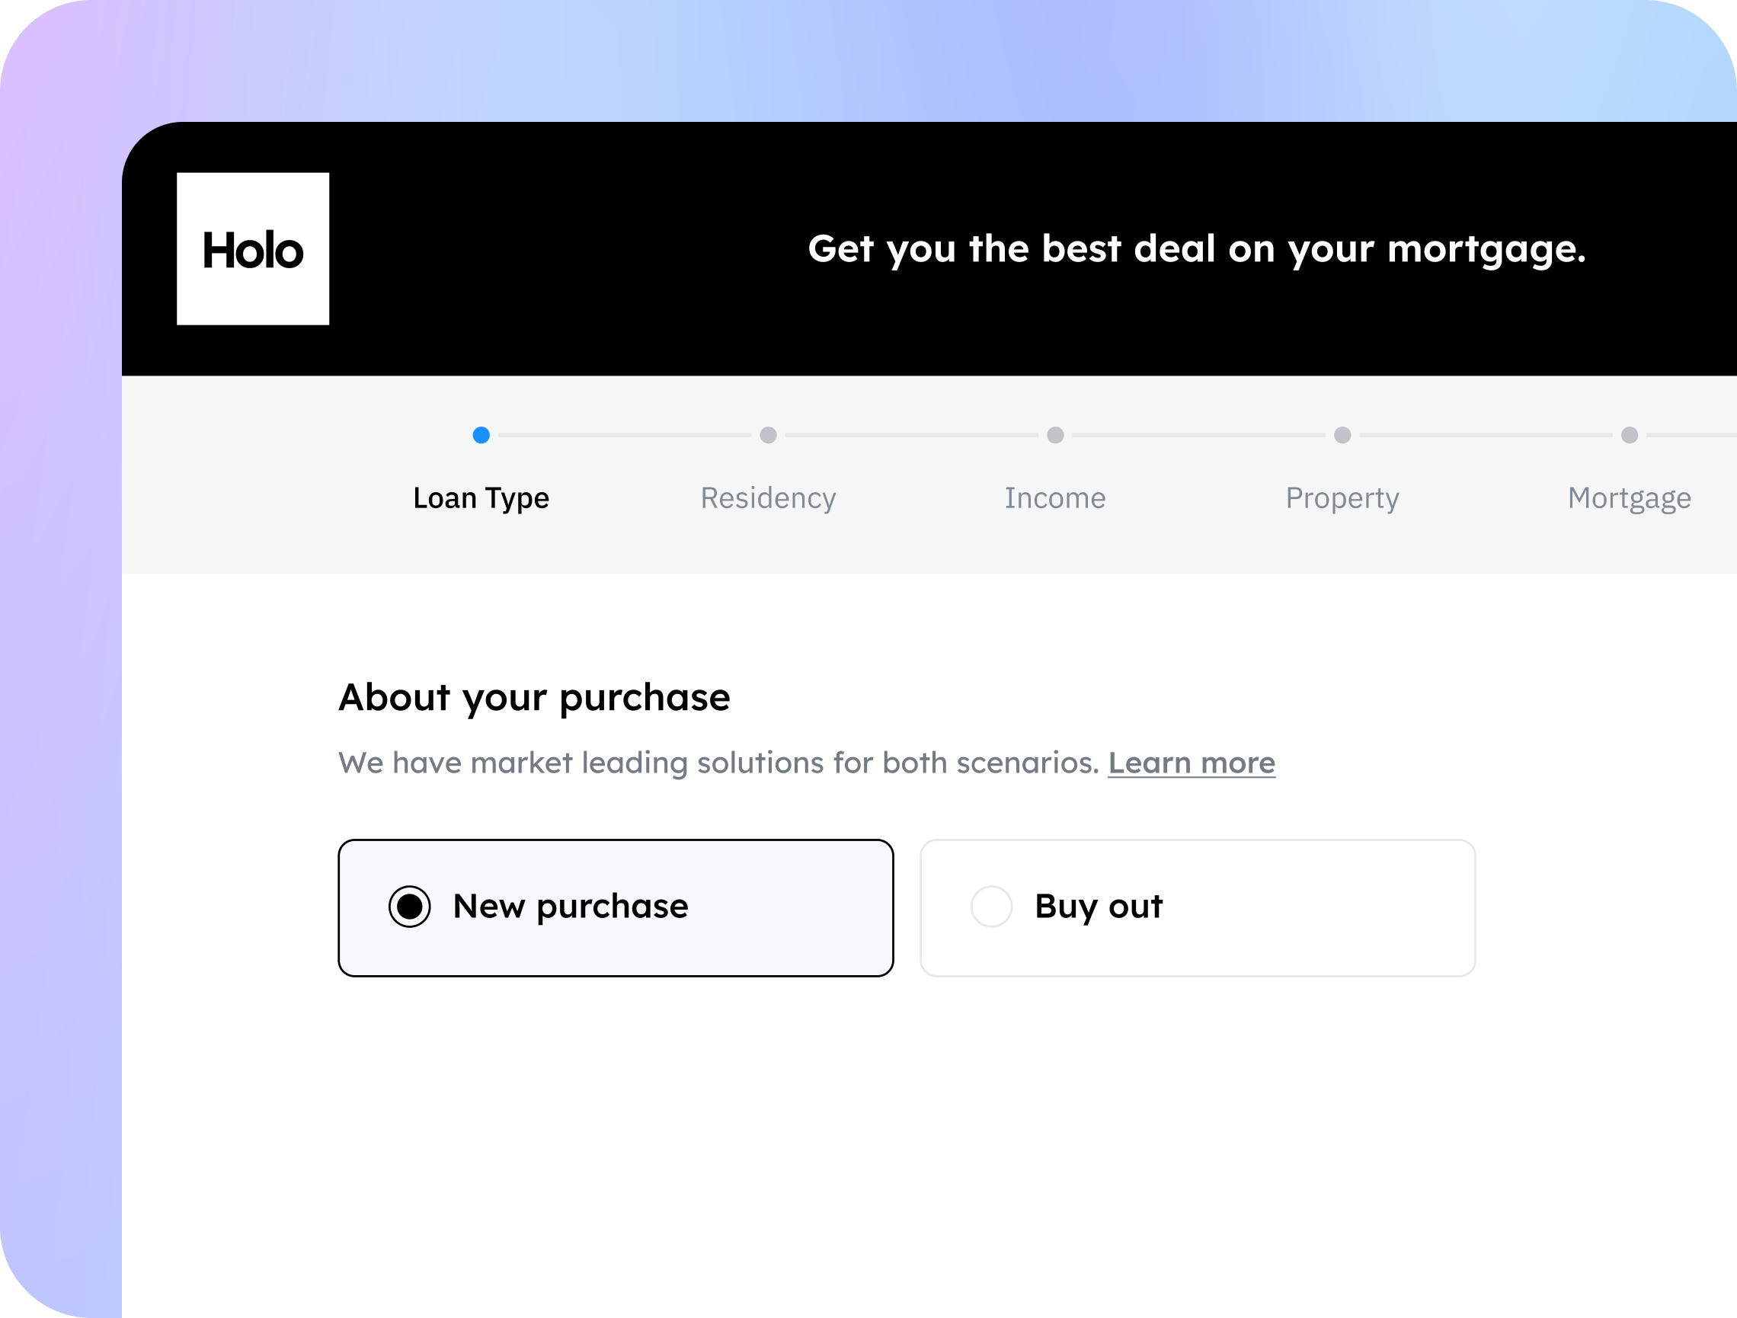Click the Income step dot

(x=1055, y=435)
